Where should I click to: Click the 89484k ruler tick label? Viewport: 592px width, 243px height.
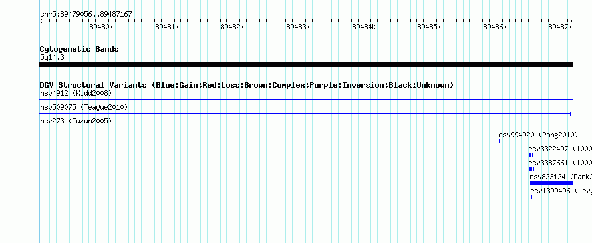364,27
